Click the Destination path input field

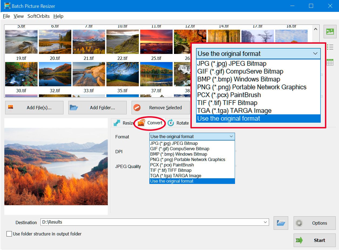151,222
